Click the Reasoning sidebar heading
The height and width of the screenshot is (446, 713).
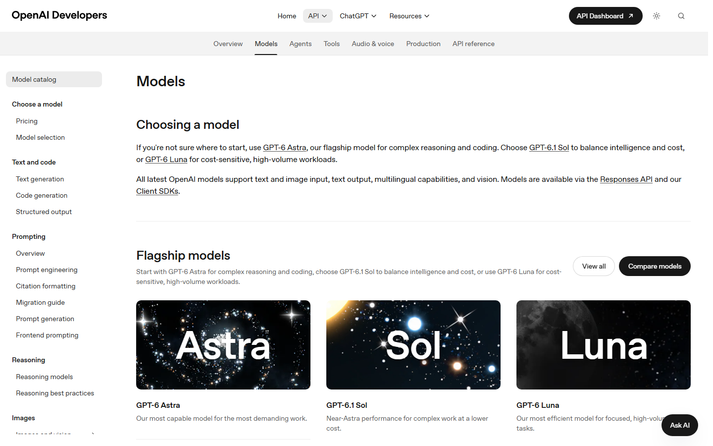[28, 360]
